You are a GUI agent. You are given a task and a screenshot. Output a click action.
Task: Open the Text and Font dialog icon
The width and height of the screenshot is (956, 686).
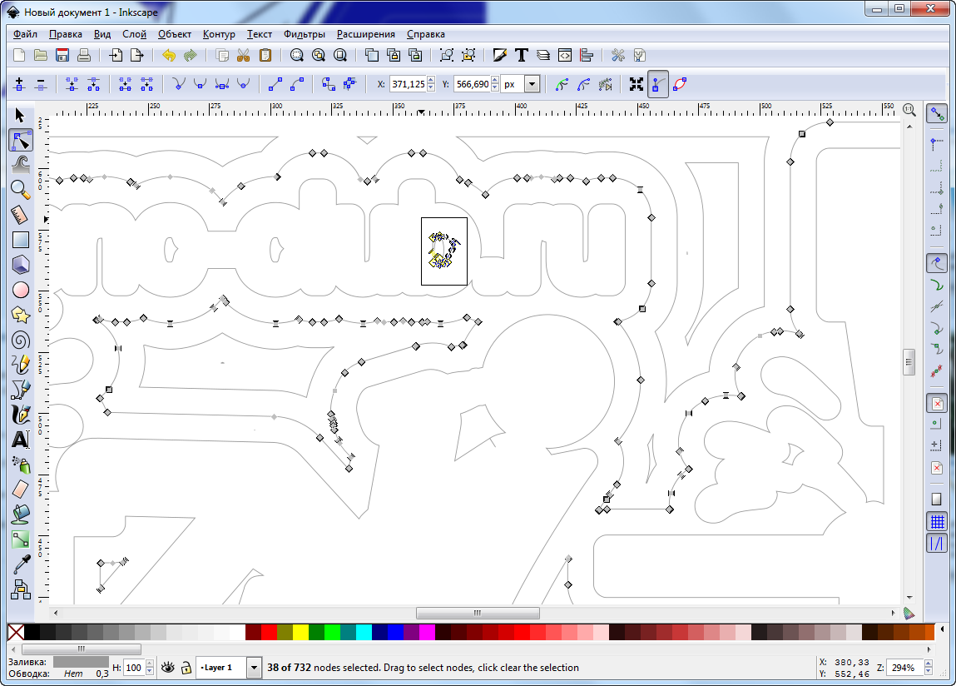point(522,55)
